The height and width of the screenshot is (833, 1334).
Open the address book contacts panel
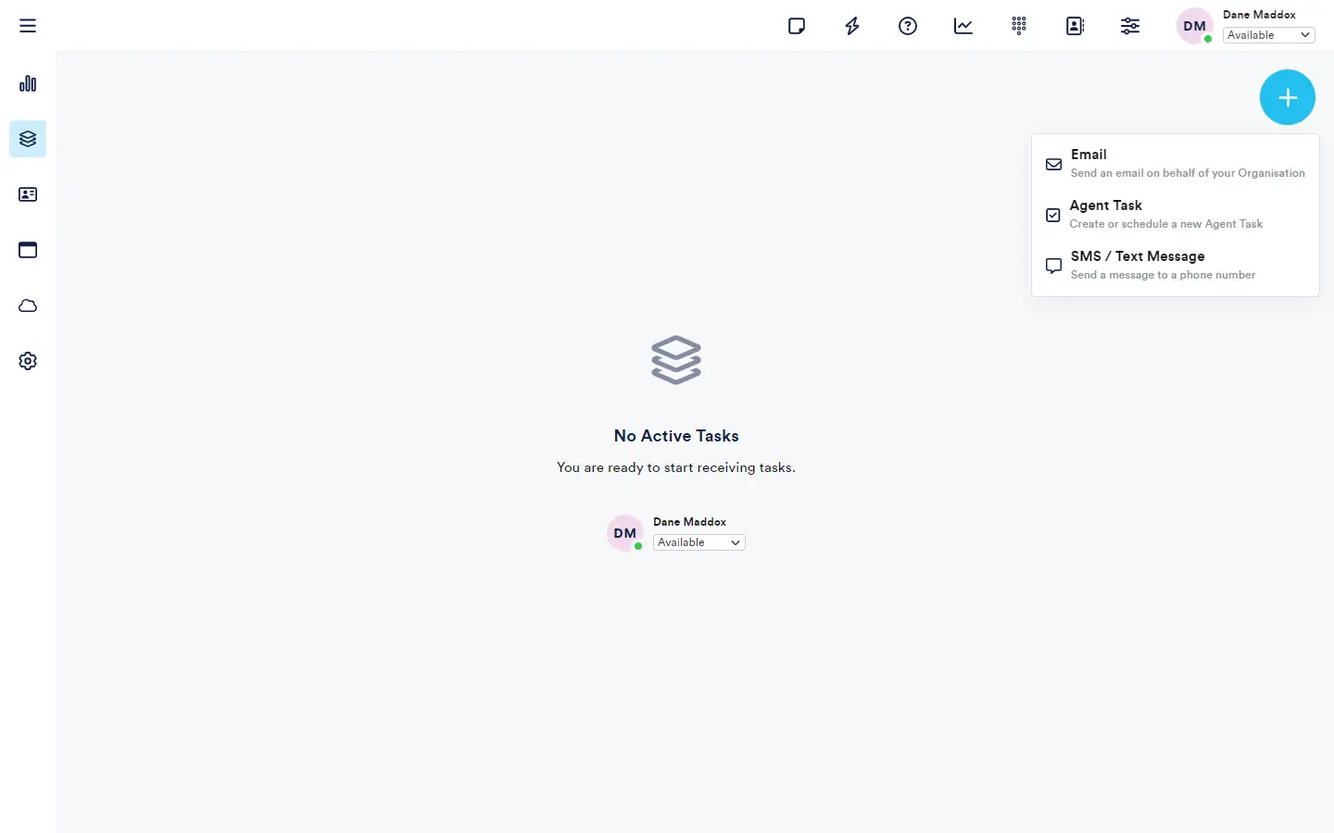tap(1075, 26)
